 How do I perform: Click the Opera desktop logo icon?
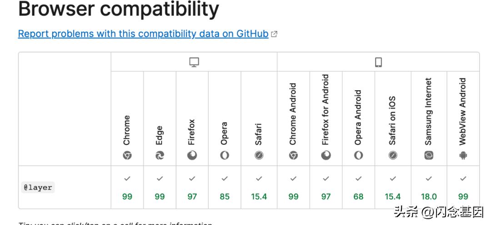(x=225, y=155)
